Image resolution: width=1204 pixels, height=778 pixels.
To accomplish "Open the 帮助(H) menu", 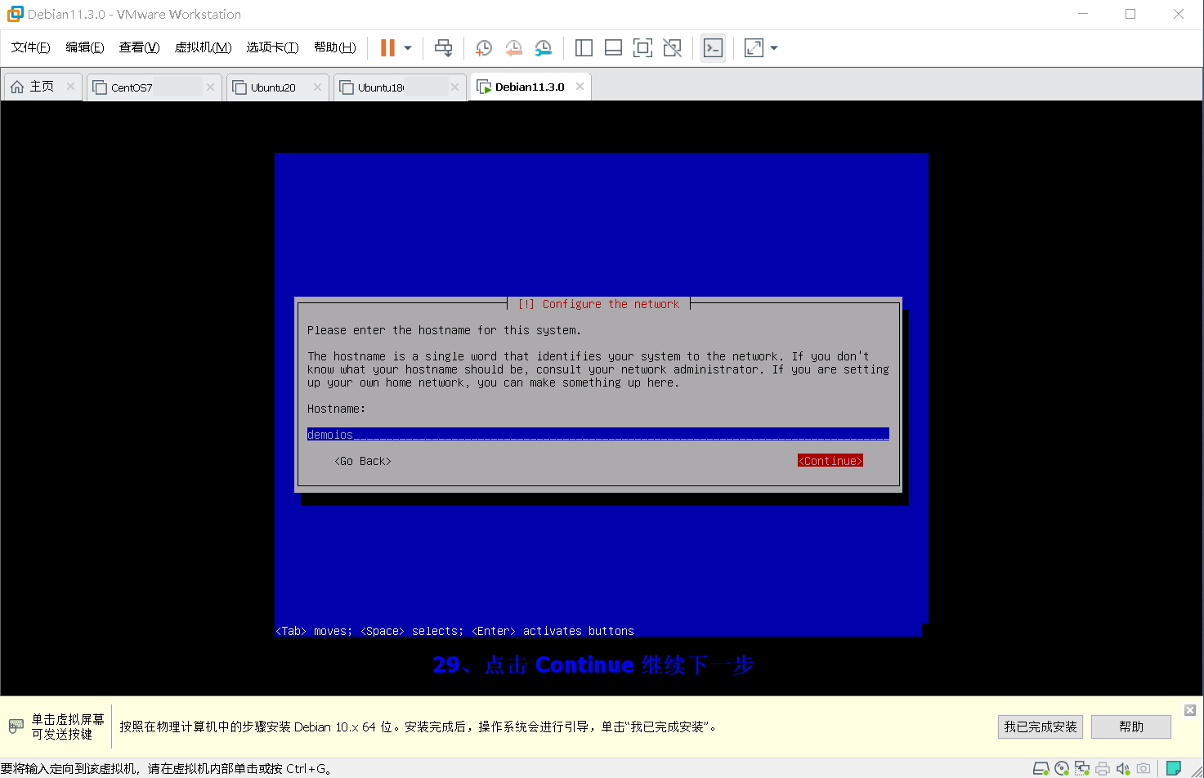I will point(334,47).
